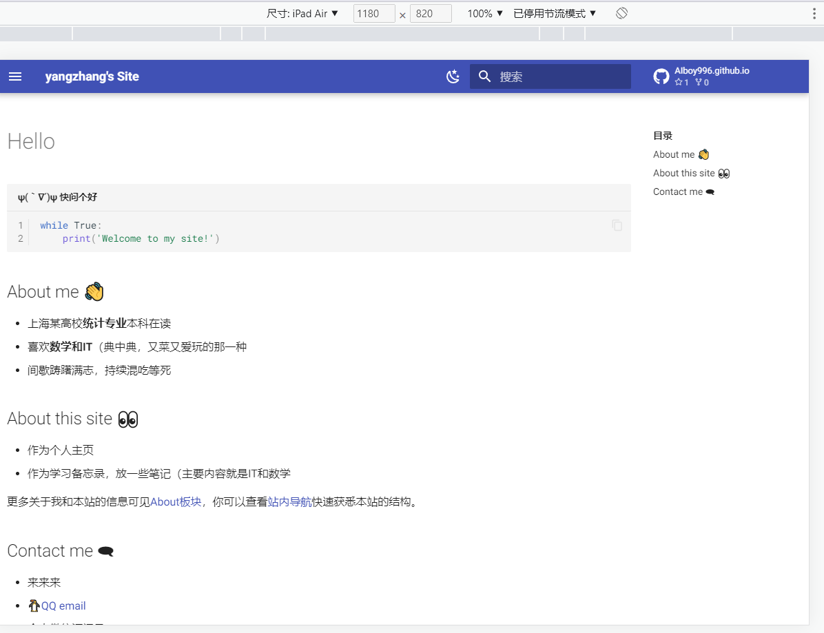Open the hamburger navigation menu
The height and width of the screenshot is (633, 824).
15,76
